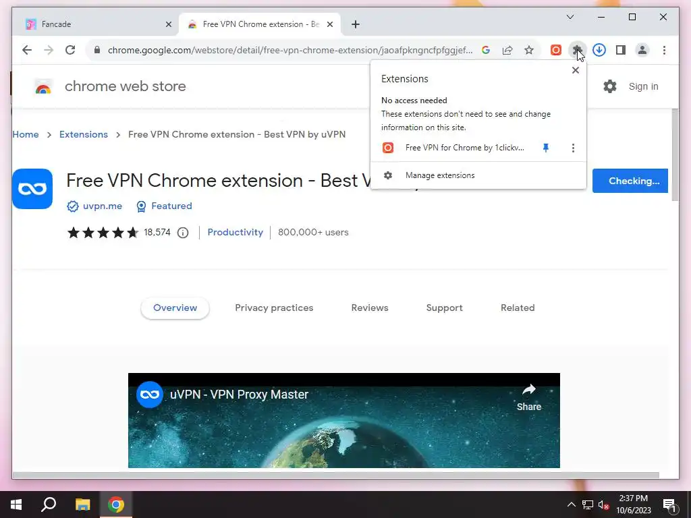Open the Downloads toolbar icon

[599, 50]
